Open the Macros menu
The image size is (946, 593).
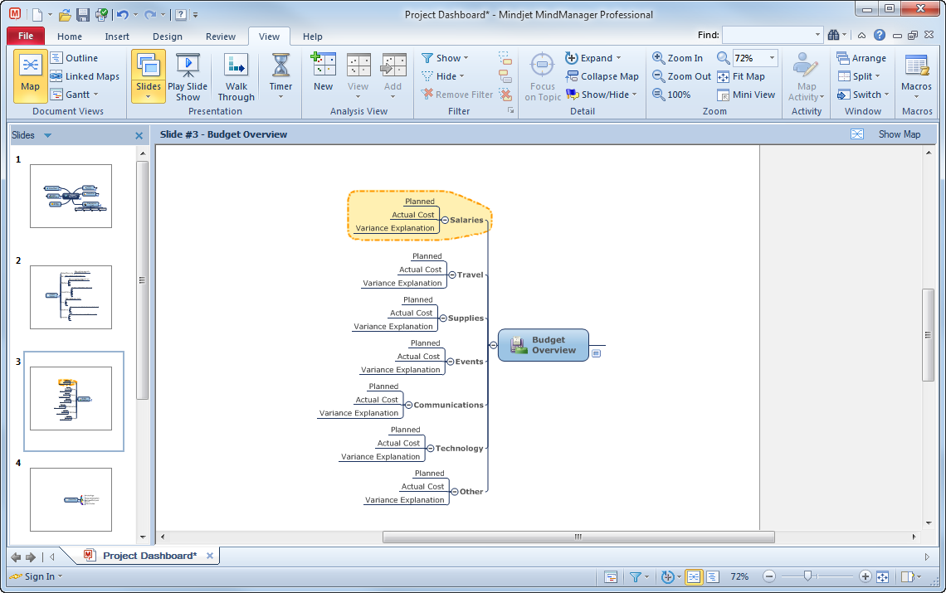pyautogui.click(x=916, y=75)
